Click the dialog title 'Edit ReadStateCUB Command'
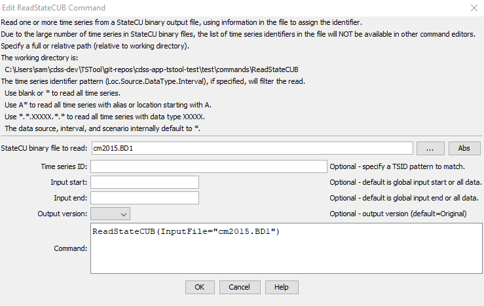 click(x=54, y=8)
